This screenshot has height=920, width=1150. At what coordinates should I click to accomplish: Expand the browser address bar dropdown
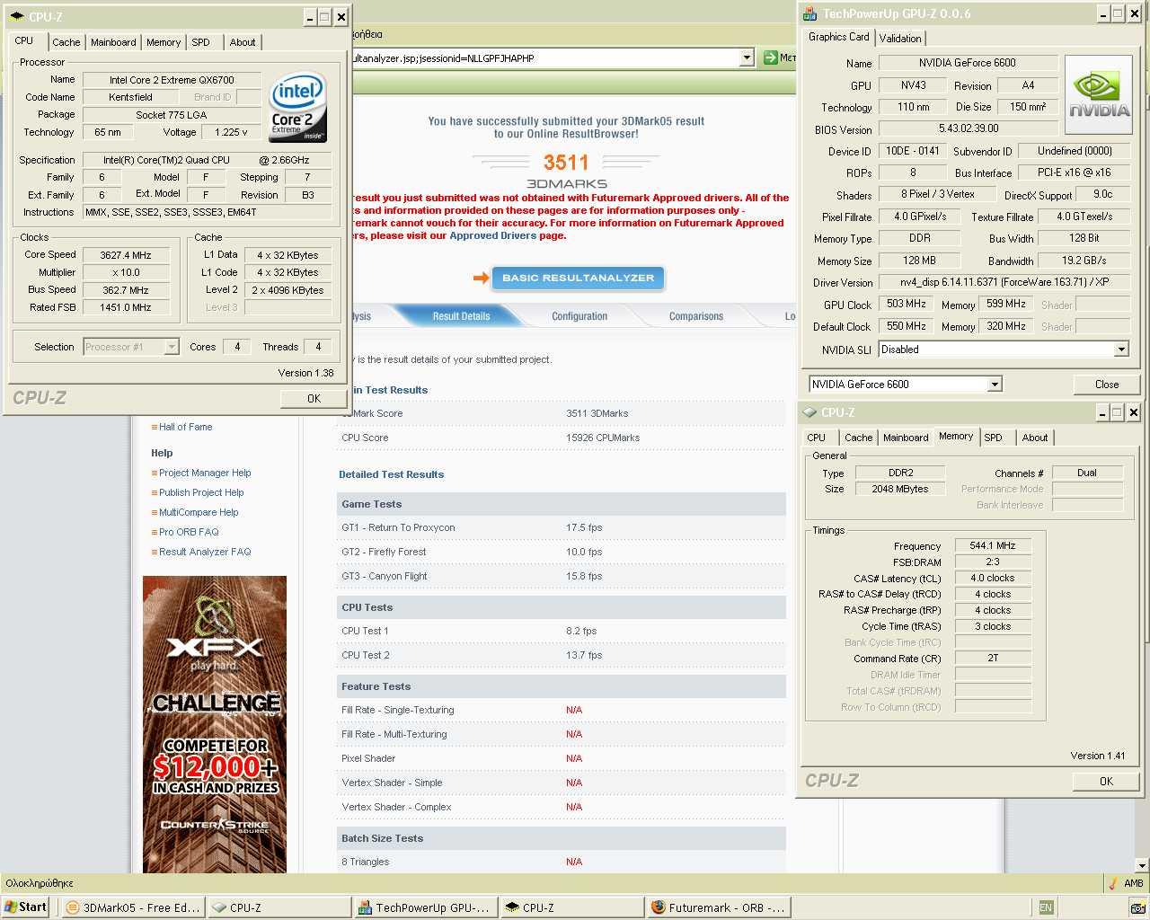[x=747, y=57]
